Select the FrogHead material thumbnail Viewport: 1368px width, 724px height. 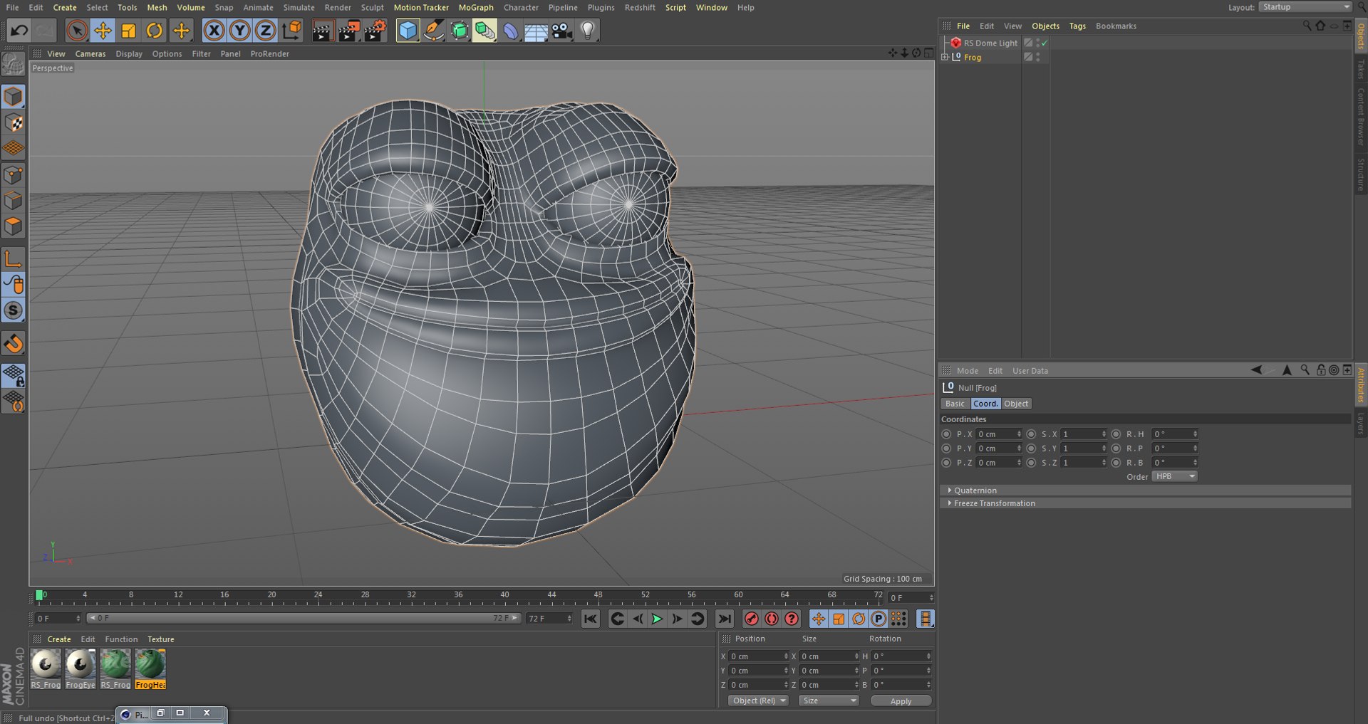point(150,669)
